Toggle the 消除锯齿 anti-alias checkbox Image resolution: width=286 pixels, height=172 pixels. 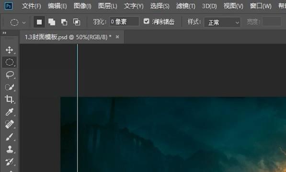pyautogui.click(x=146, y=21)
